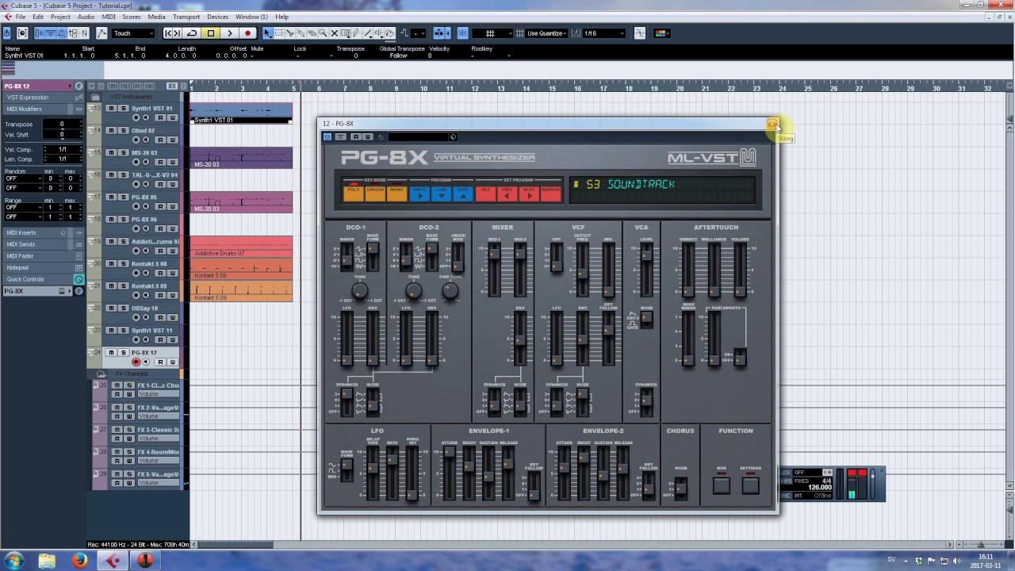The height and width of the screenshot is (571, 1015).
Task: Open the plugin preset browser field arrow
Action: [453, 137]
